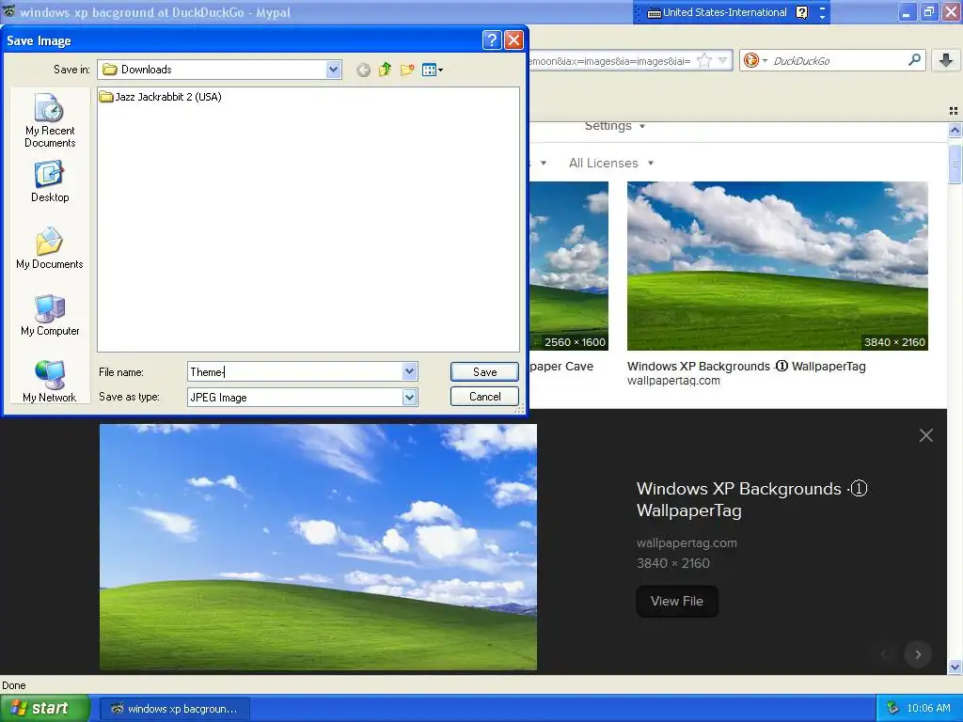The height and width of the screenshot is (722, 963).
Task: Go to next image with right arrow
Action: click(918, 654)
